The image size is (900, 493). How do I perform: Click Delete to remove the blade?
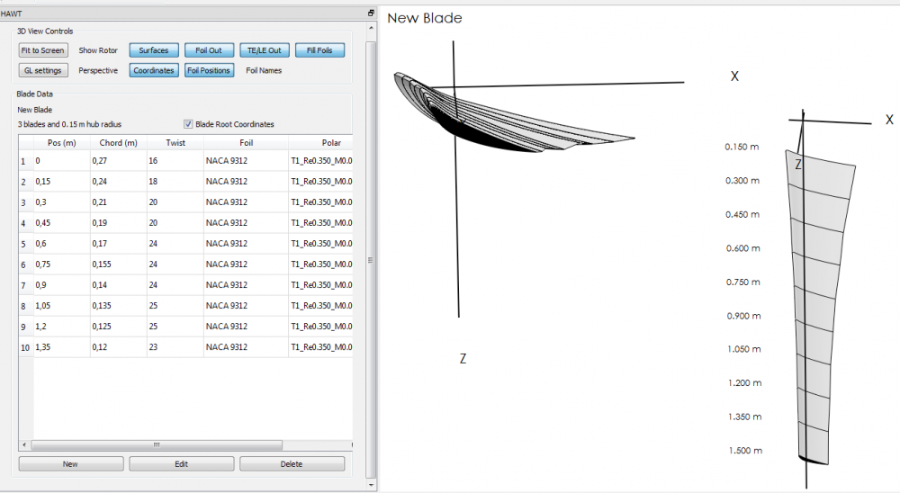point(292,464)
